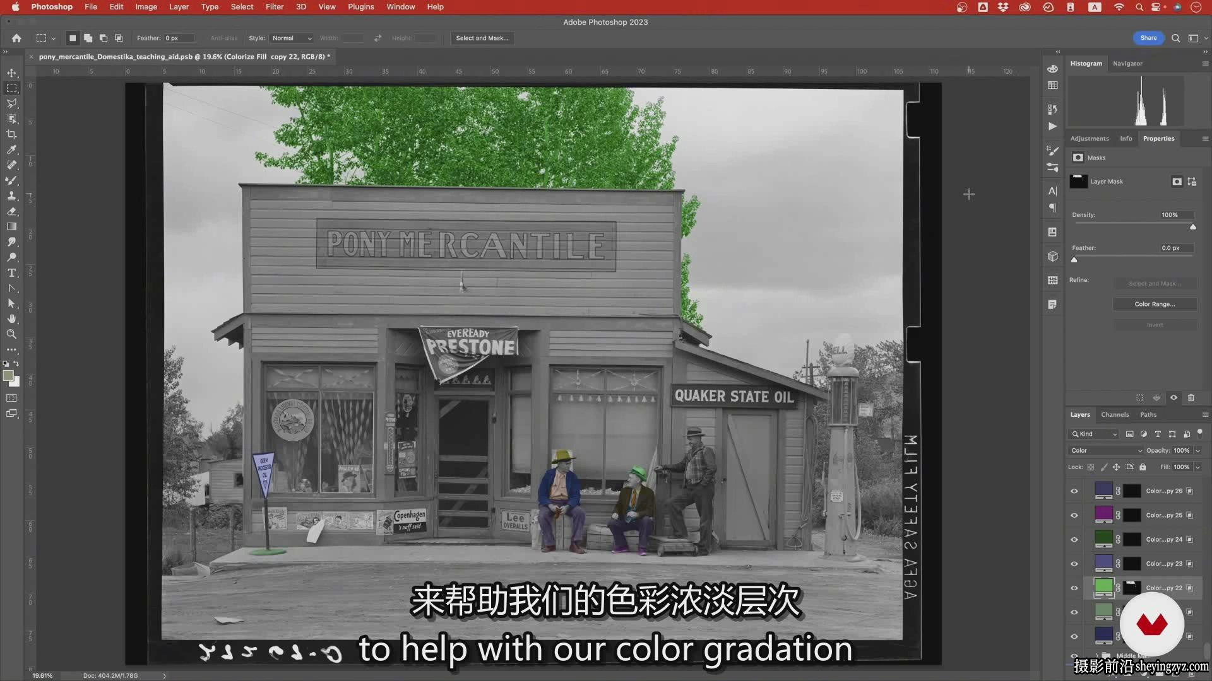The width and height of the screenshot is (1212, 681).
Task: Open the Histogram panel menu
Action: point(1205,64)
